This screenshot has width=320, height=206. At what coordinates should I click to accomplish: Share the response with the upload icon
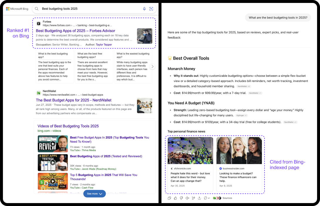199,198
